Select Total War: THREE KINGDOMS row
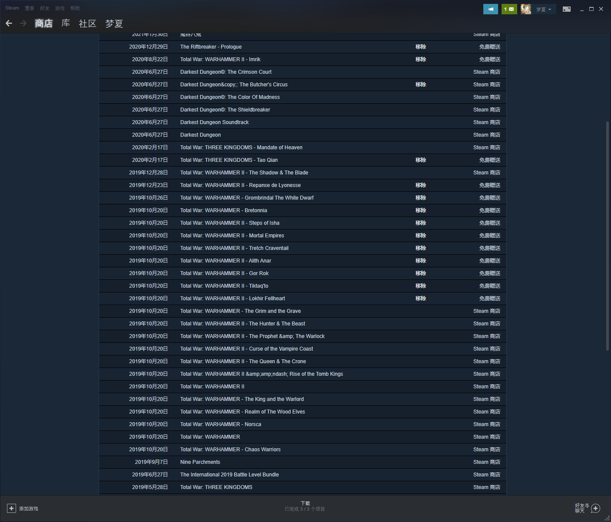Image resolution: width=611 pixels, height=522 pixels. pyautogui.click(x=303, y=487)
